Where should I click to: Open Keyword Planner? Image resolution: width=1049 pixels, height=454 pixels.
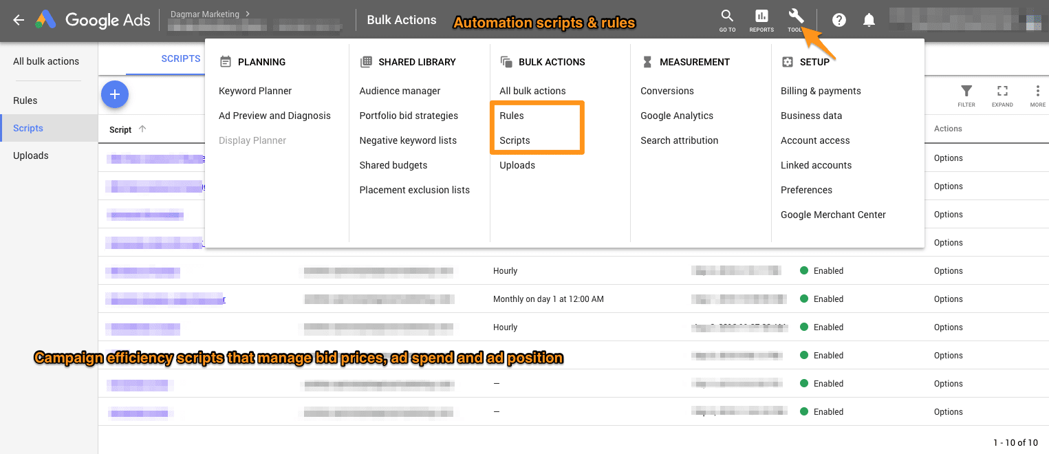point(255,91)
